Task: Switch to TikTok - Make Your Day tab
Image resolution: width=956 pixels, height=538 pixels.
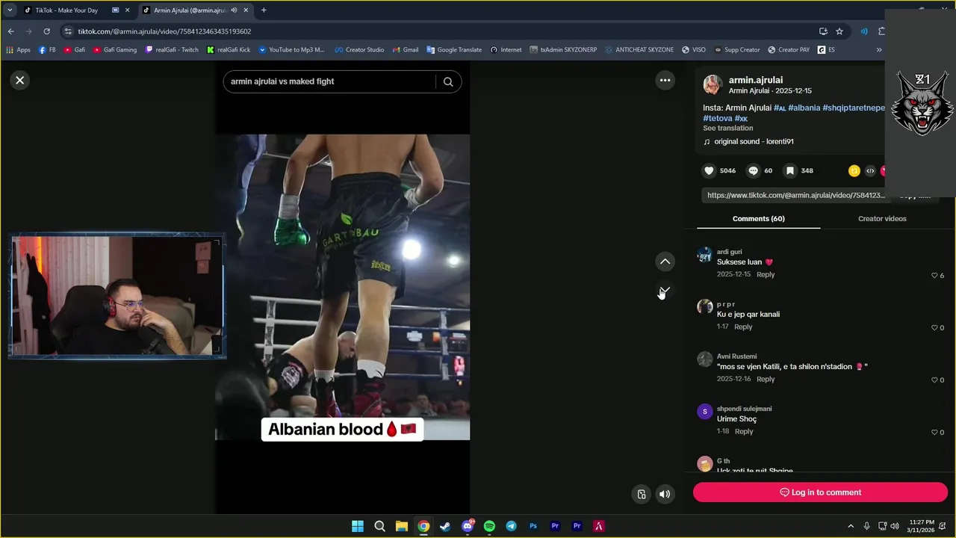Action: coord(66,10)
